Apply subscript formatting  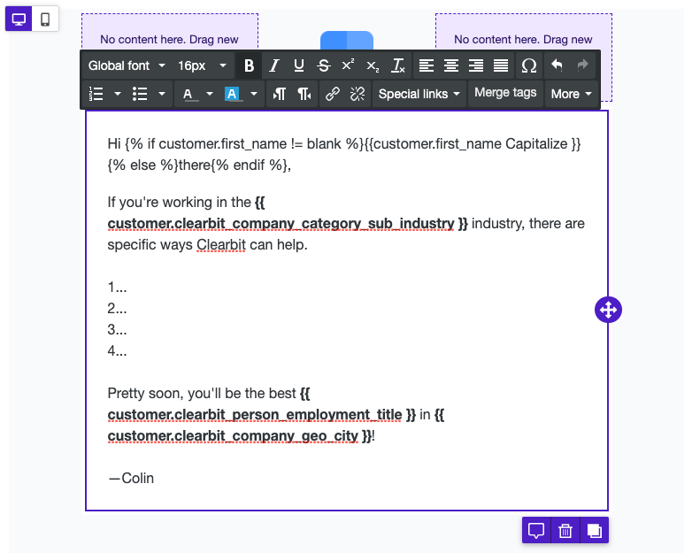click(373, 65)
